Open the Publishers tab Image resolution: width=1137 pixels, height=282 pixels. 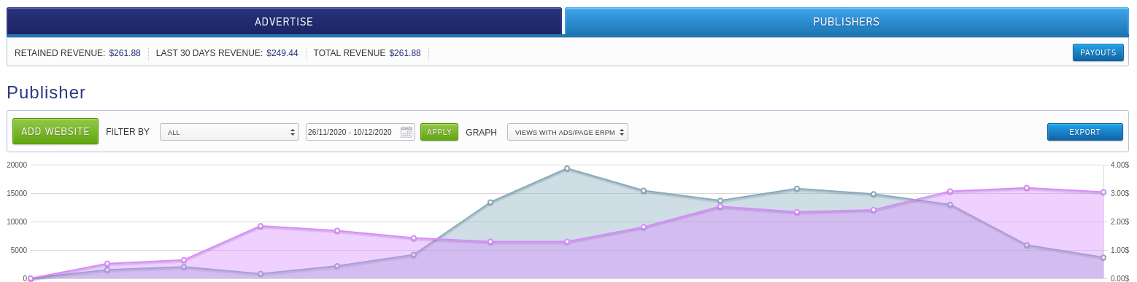click(x=847, y=22)
